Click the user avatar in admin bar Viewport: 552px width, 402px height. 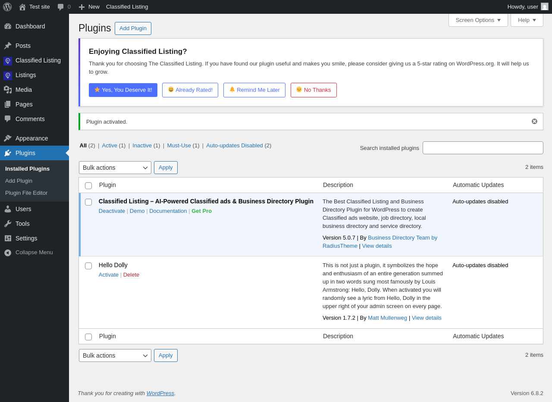click(x=545, y=6)
